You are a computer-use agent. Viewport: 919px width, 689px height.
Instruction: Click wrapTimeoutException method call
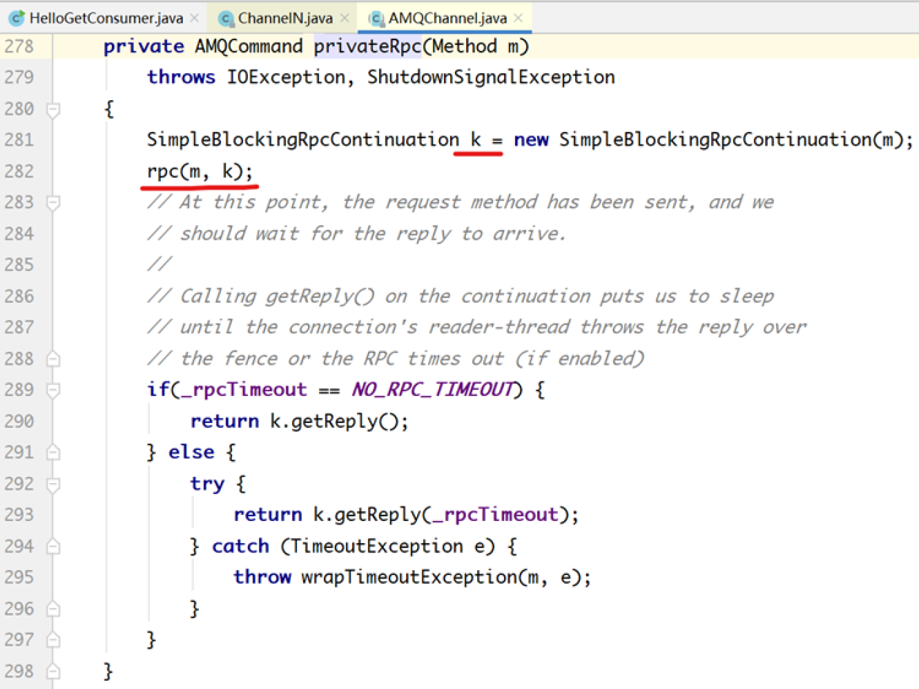[409, 577]
